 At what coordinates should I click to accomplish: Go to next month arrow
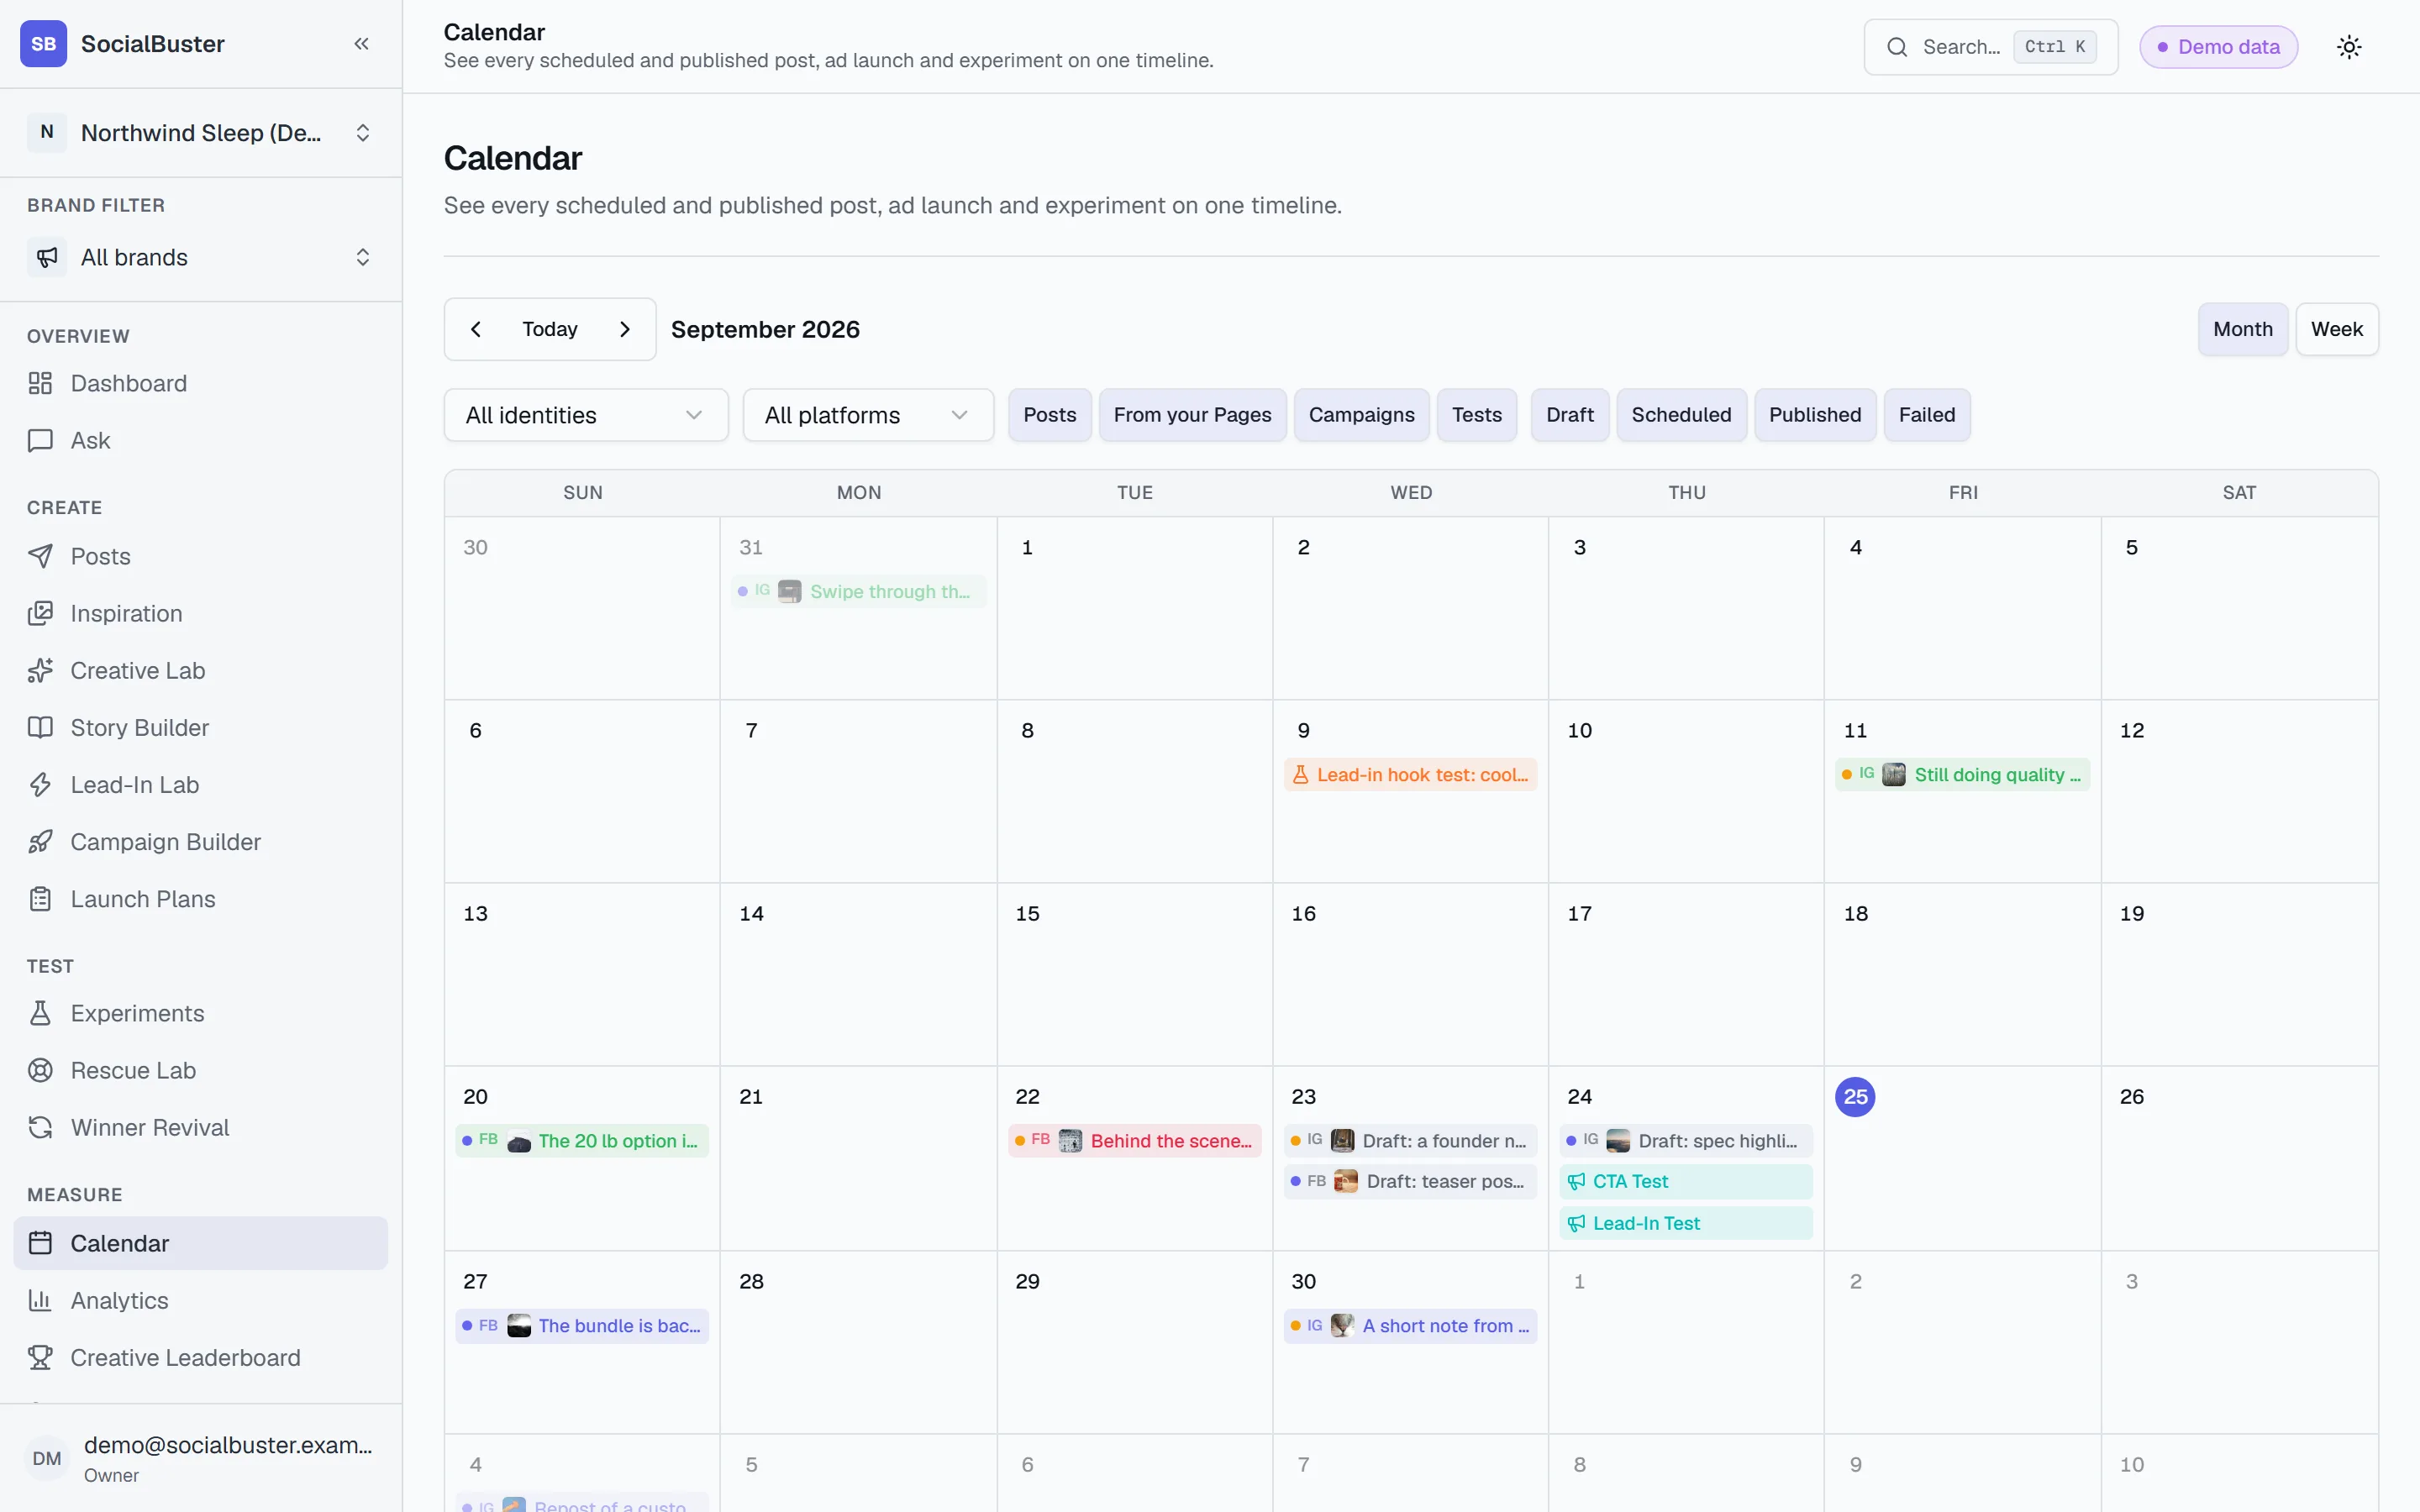tap(625, 329)
